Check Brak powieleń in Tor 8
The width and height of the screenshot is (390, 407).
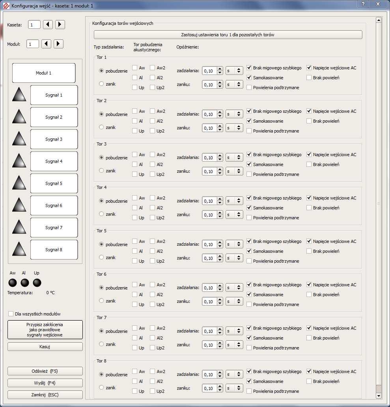coord(309,381)
